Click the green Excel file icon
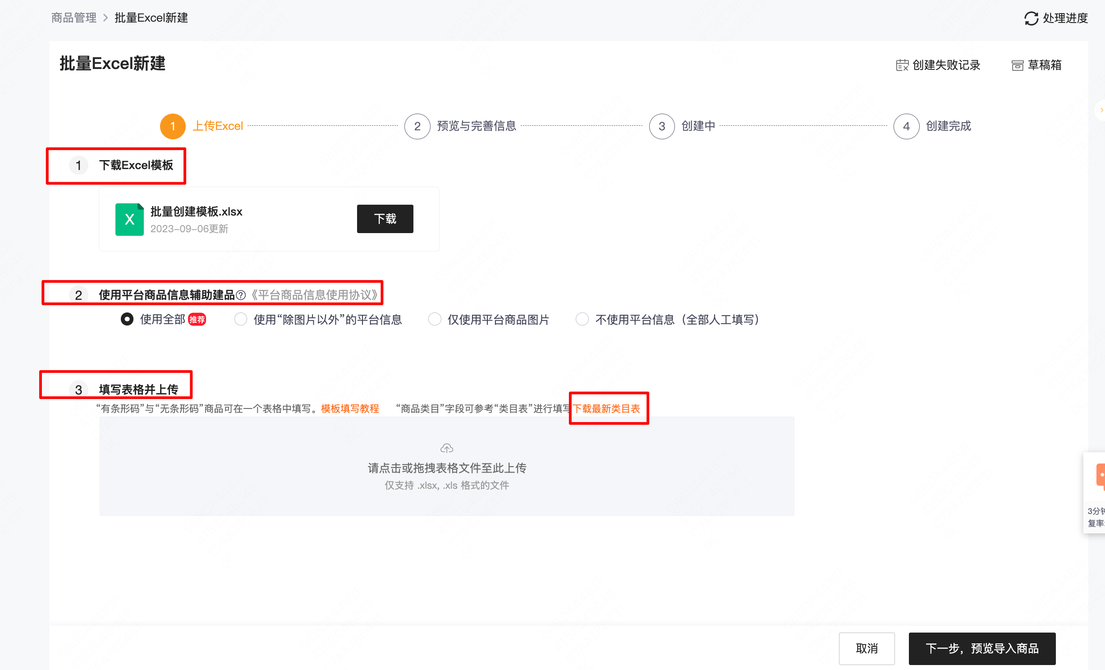 coord(129,220)
